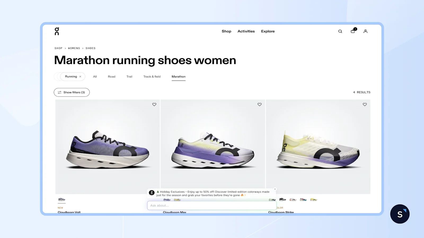Open the Explore menu

(268, 31)
